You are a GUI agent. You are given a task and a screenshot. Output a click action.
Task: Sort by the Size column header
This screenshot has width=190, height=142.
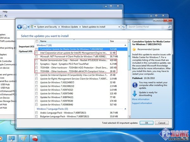118,41
